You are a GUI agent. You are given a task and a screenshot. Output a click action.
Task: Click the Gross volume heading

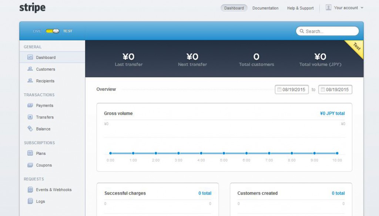118,113
